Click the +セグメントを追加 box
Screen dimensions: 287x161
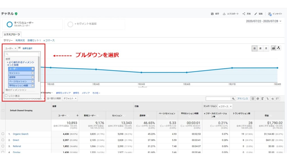[95, 24]
